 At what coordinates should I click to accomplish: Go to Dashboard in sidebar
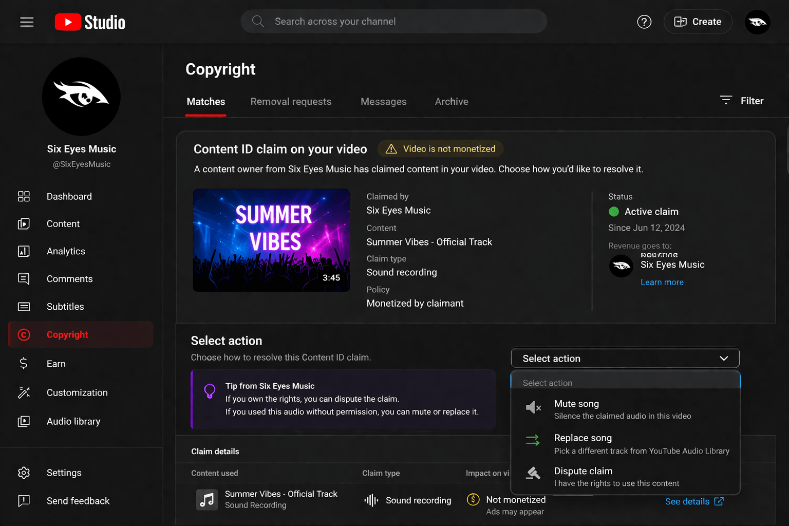[81, 196]
